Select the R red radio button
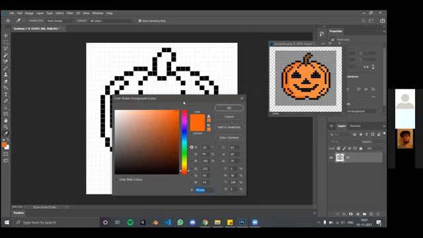 point(192,169)
